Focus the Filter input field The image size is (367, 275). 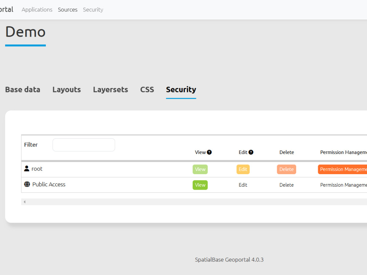(x=84, y=145)
